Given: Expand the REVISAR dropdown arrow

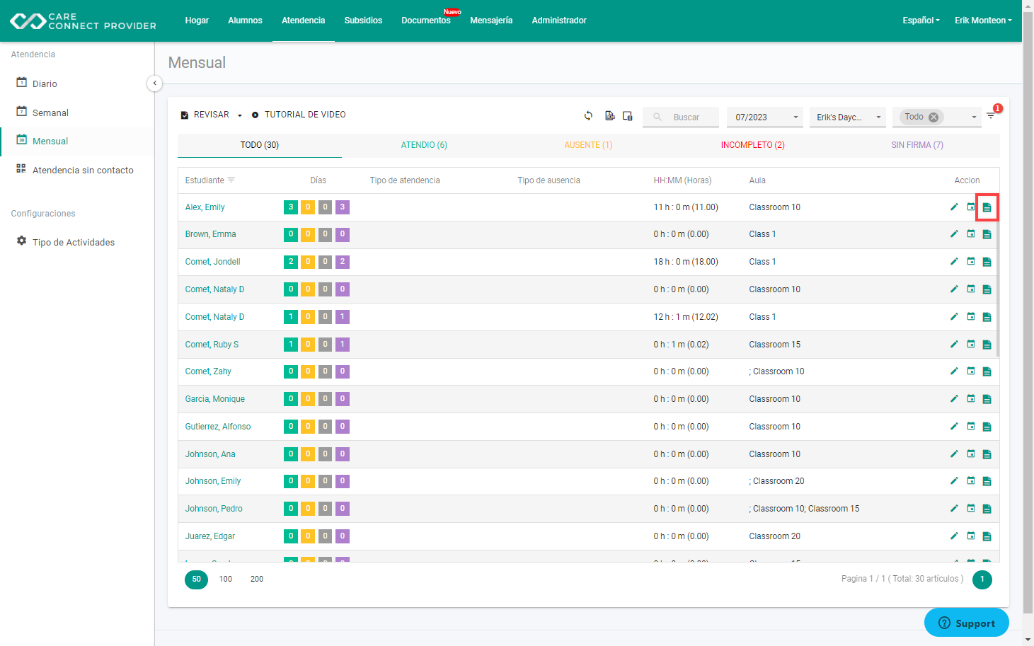Looking at the screenshot, I should 240,115.
